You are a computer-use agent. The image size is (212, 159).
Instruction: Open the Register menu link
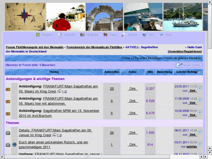pyautogui.click(x=47, y=35)
